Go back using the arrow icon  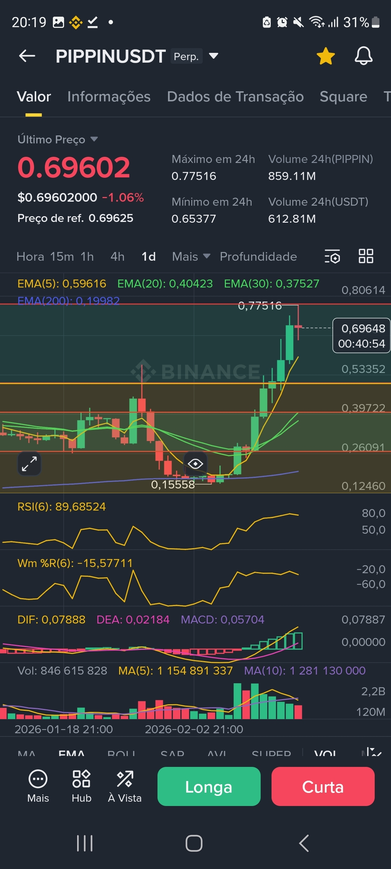coord(27,56)
